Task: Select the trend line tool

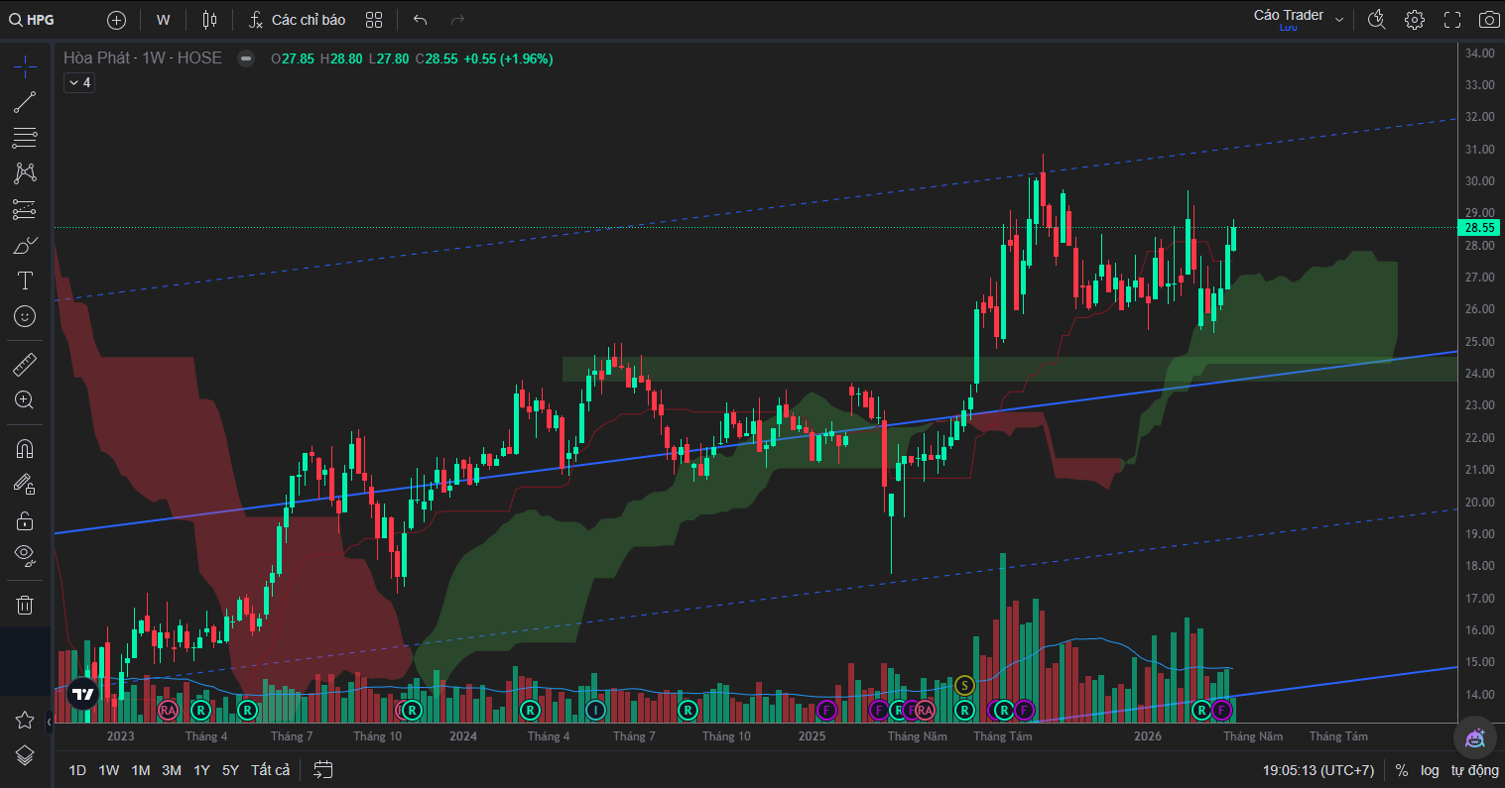Action: tap(25, 102)
